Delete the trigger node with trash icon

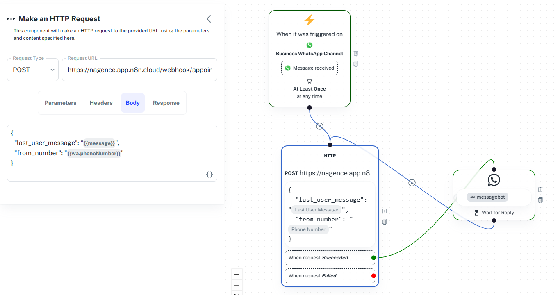tap(356, 53)
